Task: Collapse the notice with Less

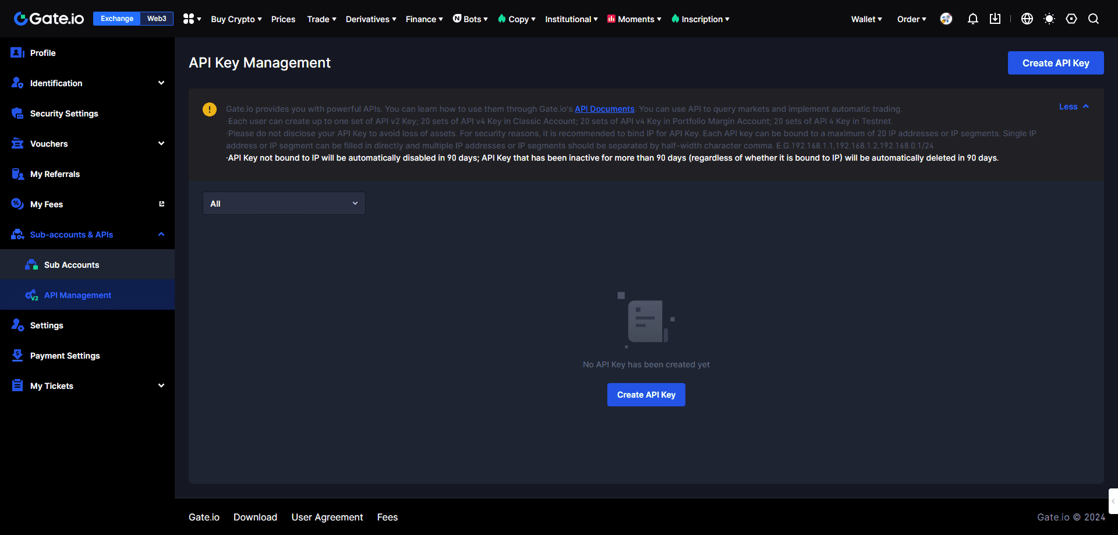Action: [1073, 107]
